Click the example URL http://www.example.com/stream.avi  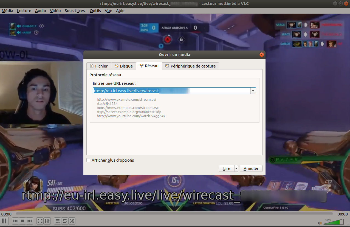click(x=126, y=99)
